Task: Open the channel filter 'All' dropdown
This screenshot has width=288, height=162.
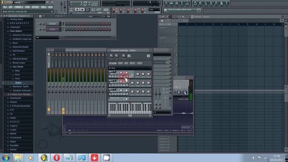Action: [47, 37]
